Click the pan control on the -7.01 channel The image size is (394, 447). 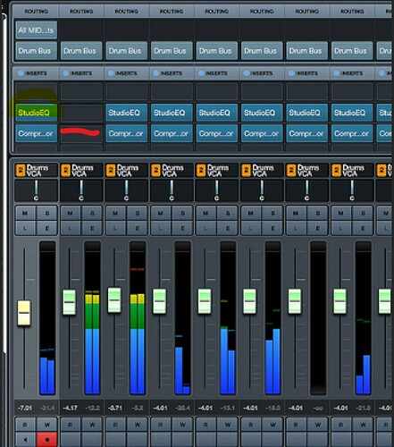click(37, 190)
